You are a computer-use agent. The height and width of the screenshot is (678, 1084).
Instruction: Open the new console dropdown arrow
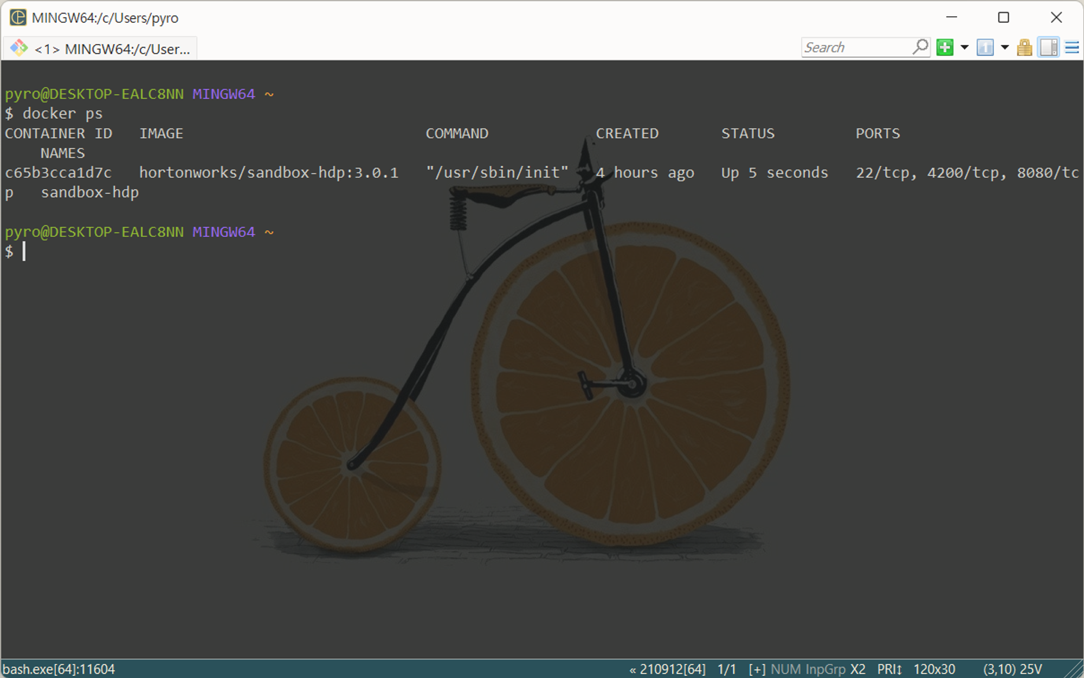965,47
